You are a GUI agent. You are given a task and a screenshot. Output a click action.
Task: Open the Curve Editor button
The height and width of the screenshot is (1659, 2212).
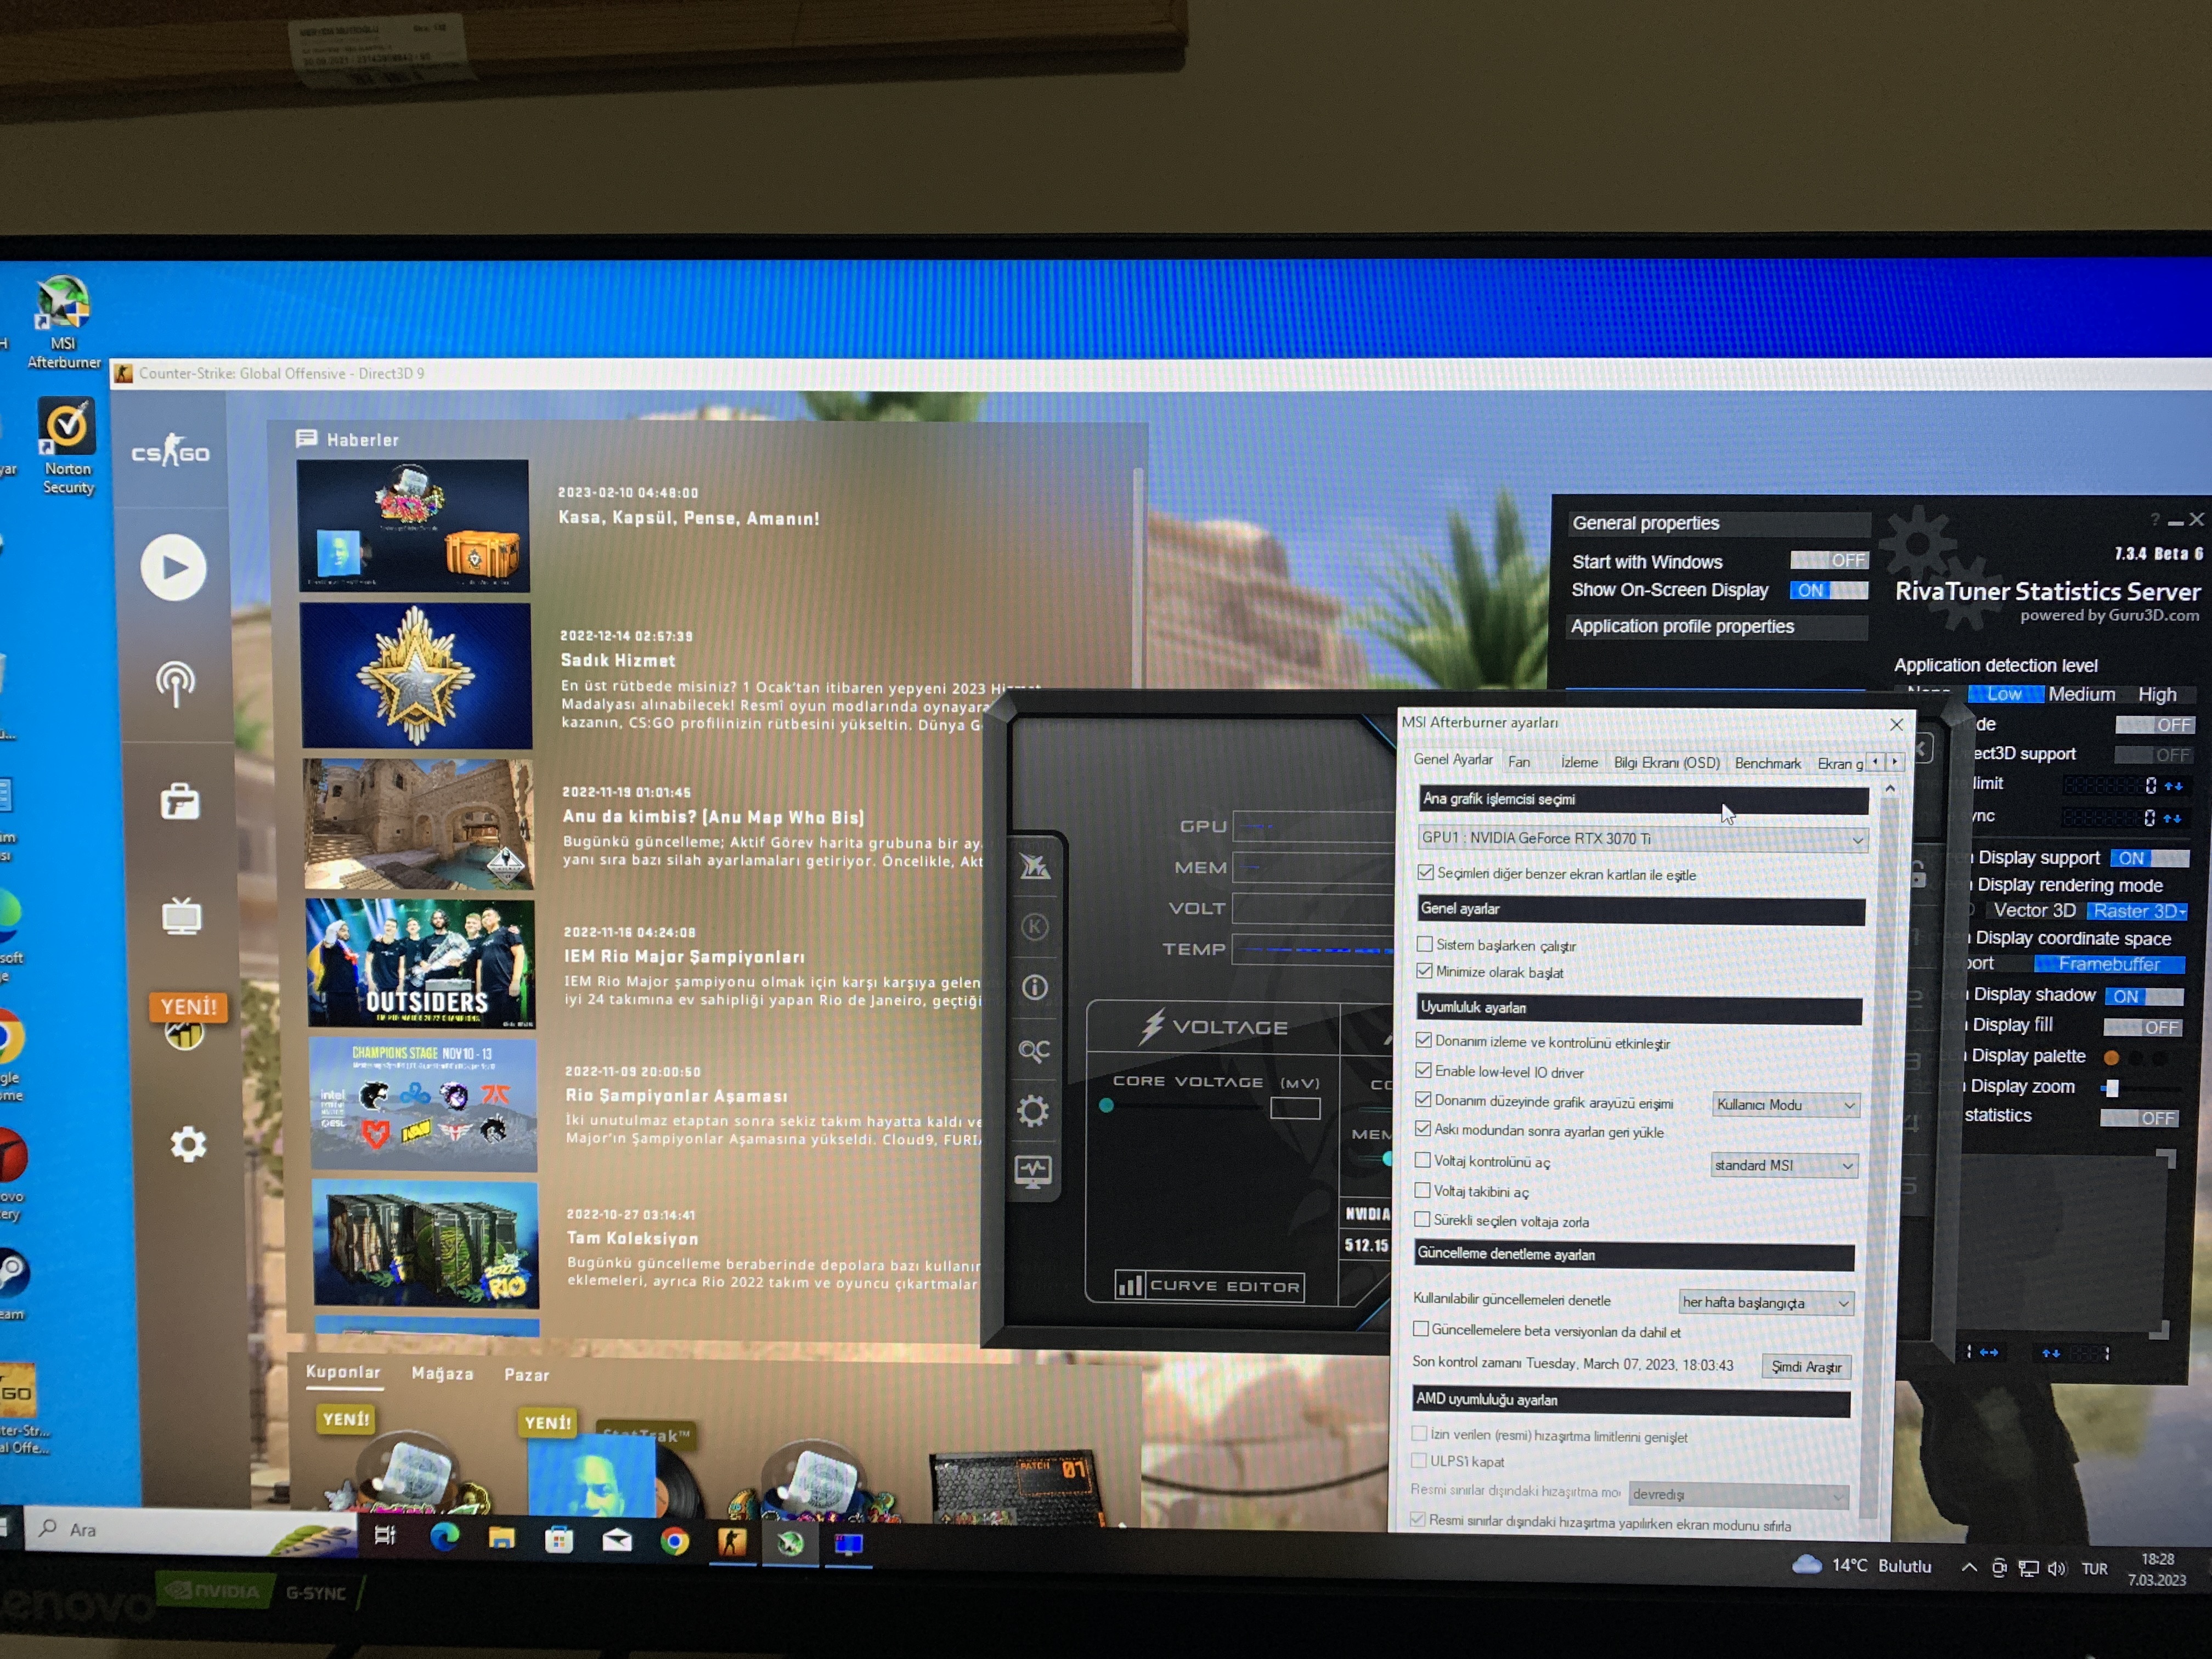coord(1210,1286)
